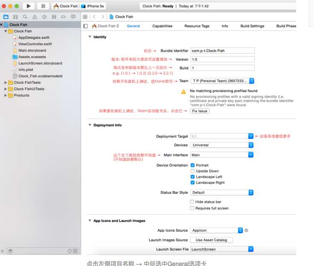This screenshot has height=266, width=314.
Task: Check Requires full screen
Action: 192,208
